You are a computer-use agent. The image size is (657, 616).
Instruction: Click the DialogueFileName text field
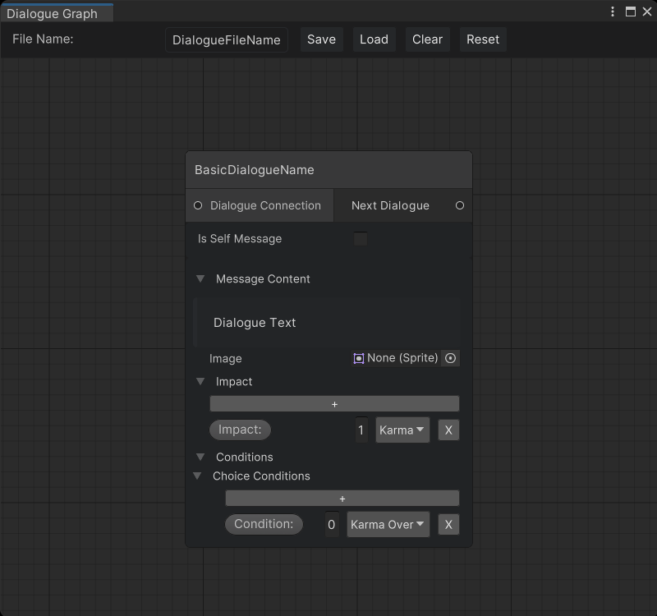click(x=227, y=40)
